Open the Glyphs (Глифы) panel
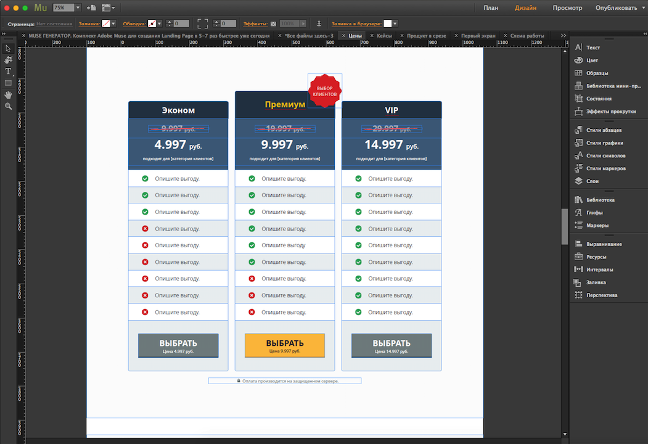The width and height of the screenshot is (648, 444). pos(594,213)
